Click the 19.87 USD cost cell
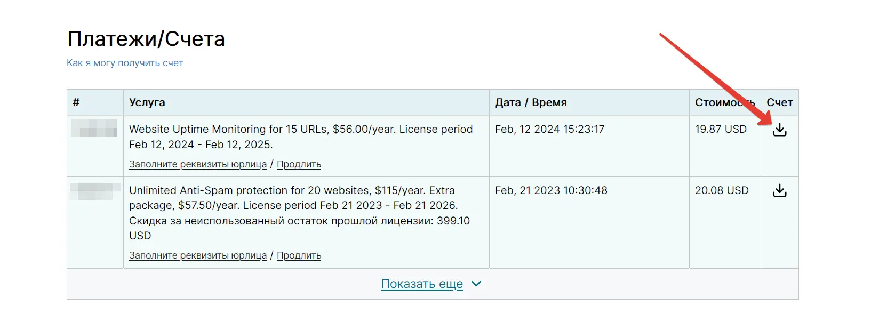The height and width of the screenshot is (329, 879). 720,129
